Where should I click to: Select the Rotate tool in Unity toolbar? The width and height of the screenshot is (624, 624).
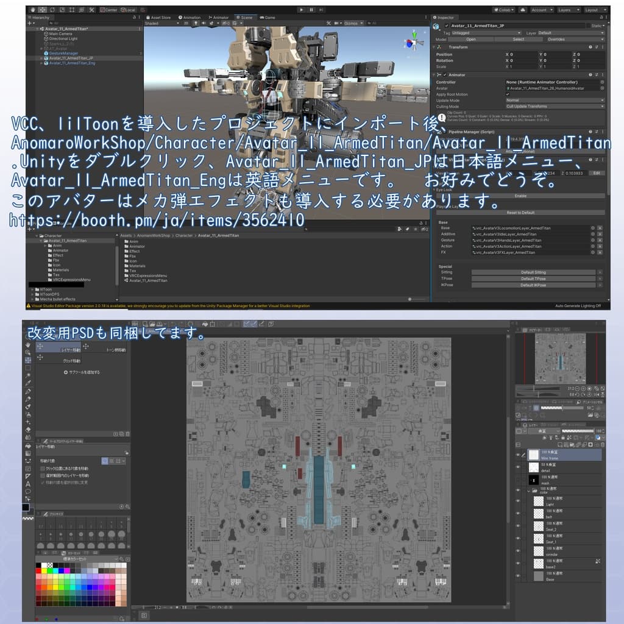click(x=52, y=10)
